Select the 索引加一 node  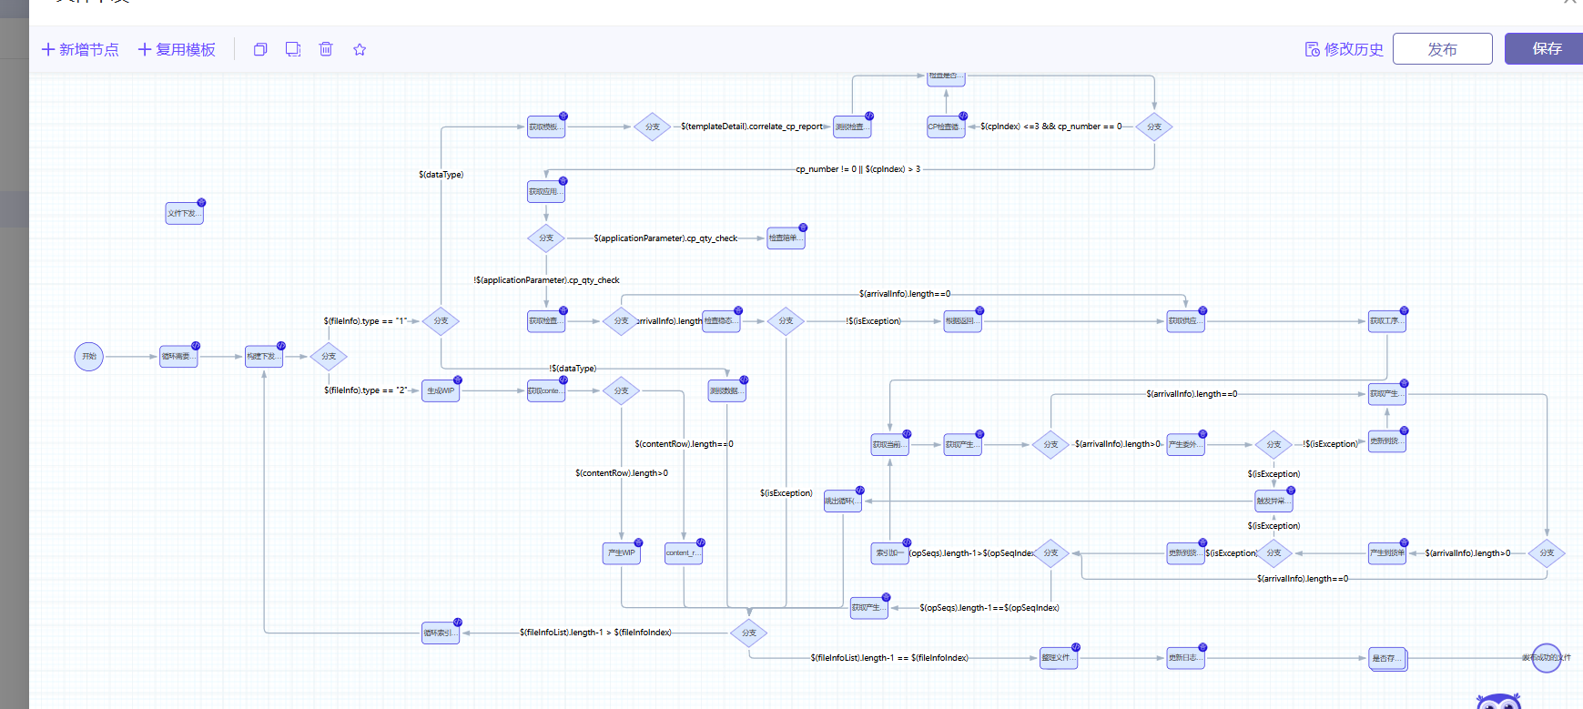click(889, 553)
